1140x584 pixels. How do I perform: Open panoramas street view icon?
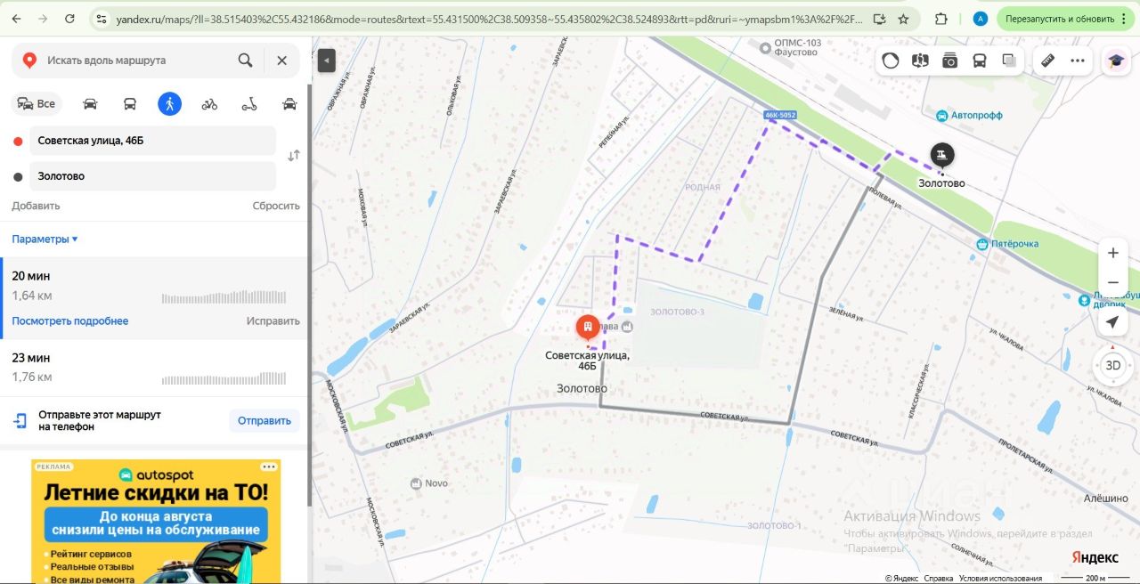click(920, 61)
